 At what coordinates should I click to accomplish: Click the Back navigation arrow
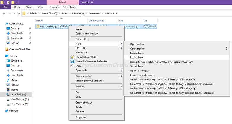pyautogui.click(x=4, y=14)
